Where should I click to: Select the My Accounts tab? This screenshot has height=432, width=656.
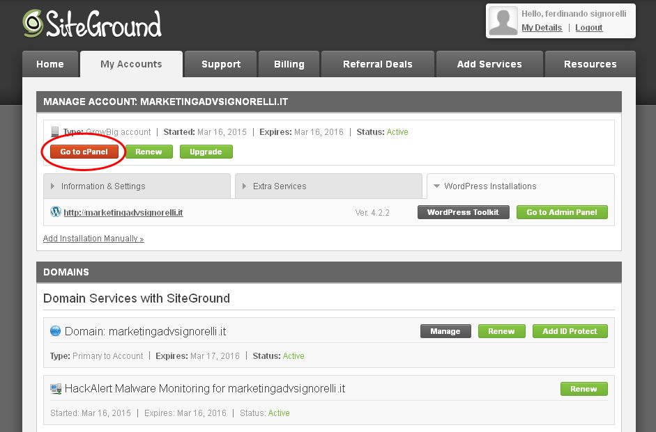coord(131,64)
